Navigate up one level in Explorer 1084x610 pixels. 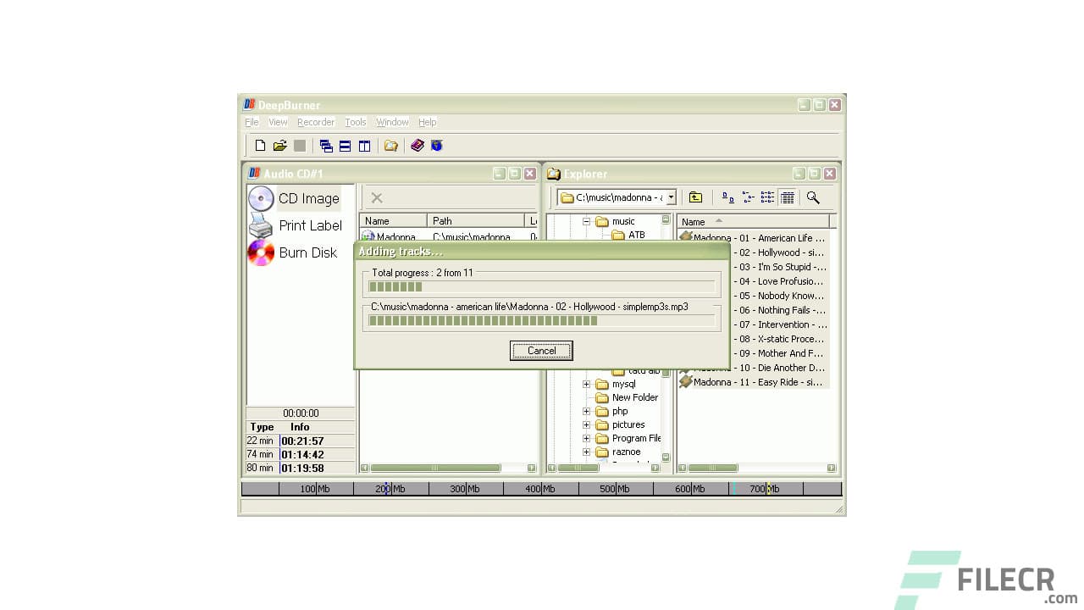pyautogui.click(x=695, y=197)
